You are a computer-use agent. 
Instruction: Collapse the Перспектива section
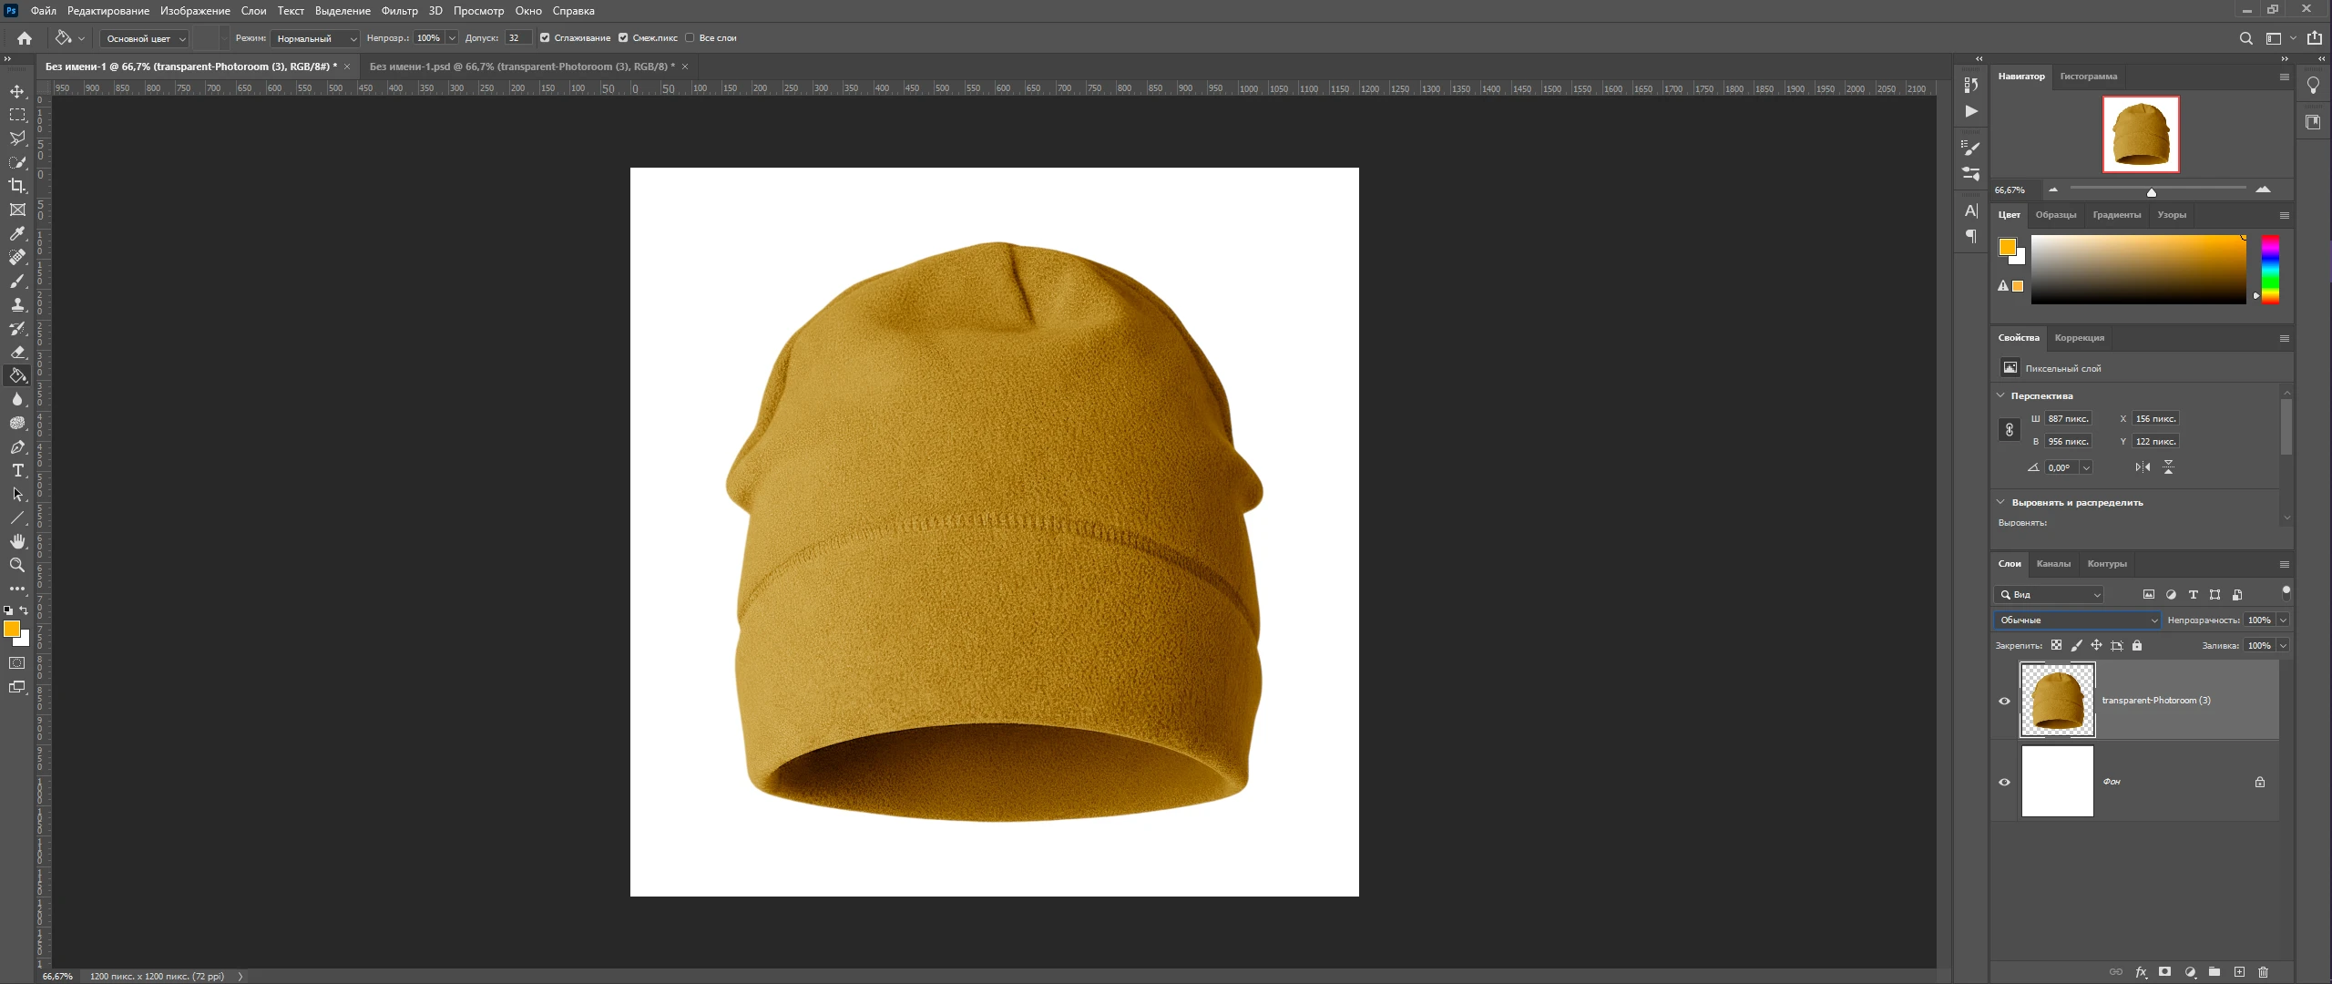2000,395
